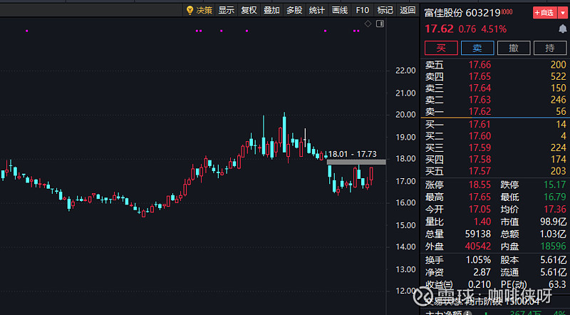Select the 叠加 overlay option
The image size is (570, 315).
tap(271, 10)
